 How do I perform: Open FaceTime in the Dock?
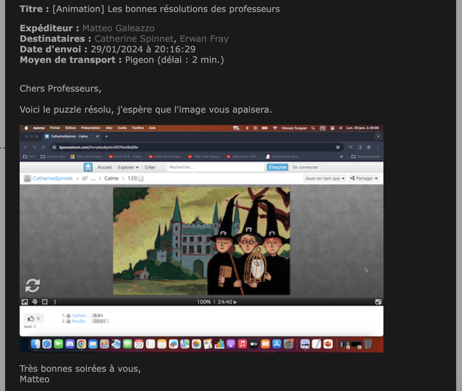(x=59, y=344)
